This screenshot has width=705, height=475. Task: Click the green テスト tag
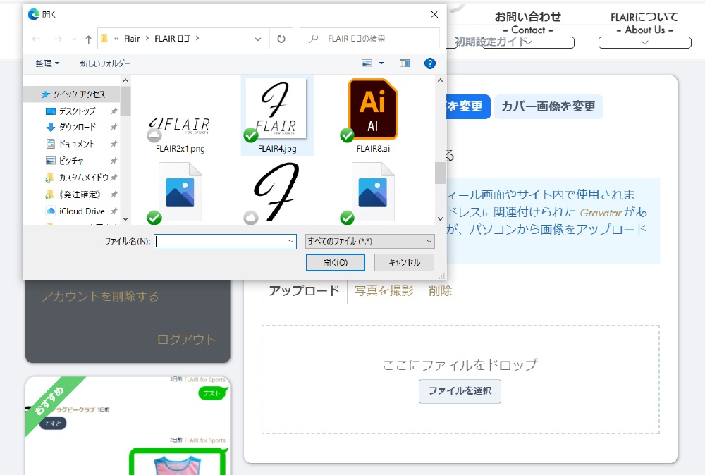pyautogui.click(x=211, y=393)
